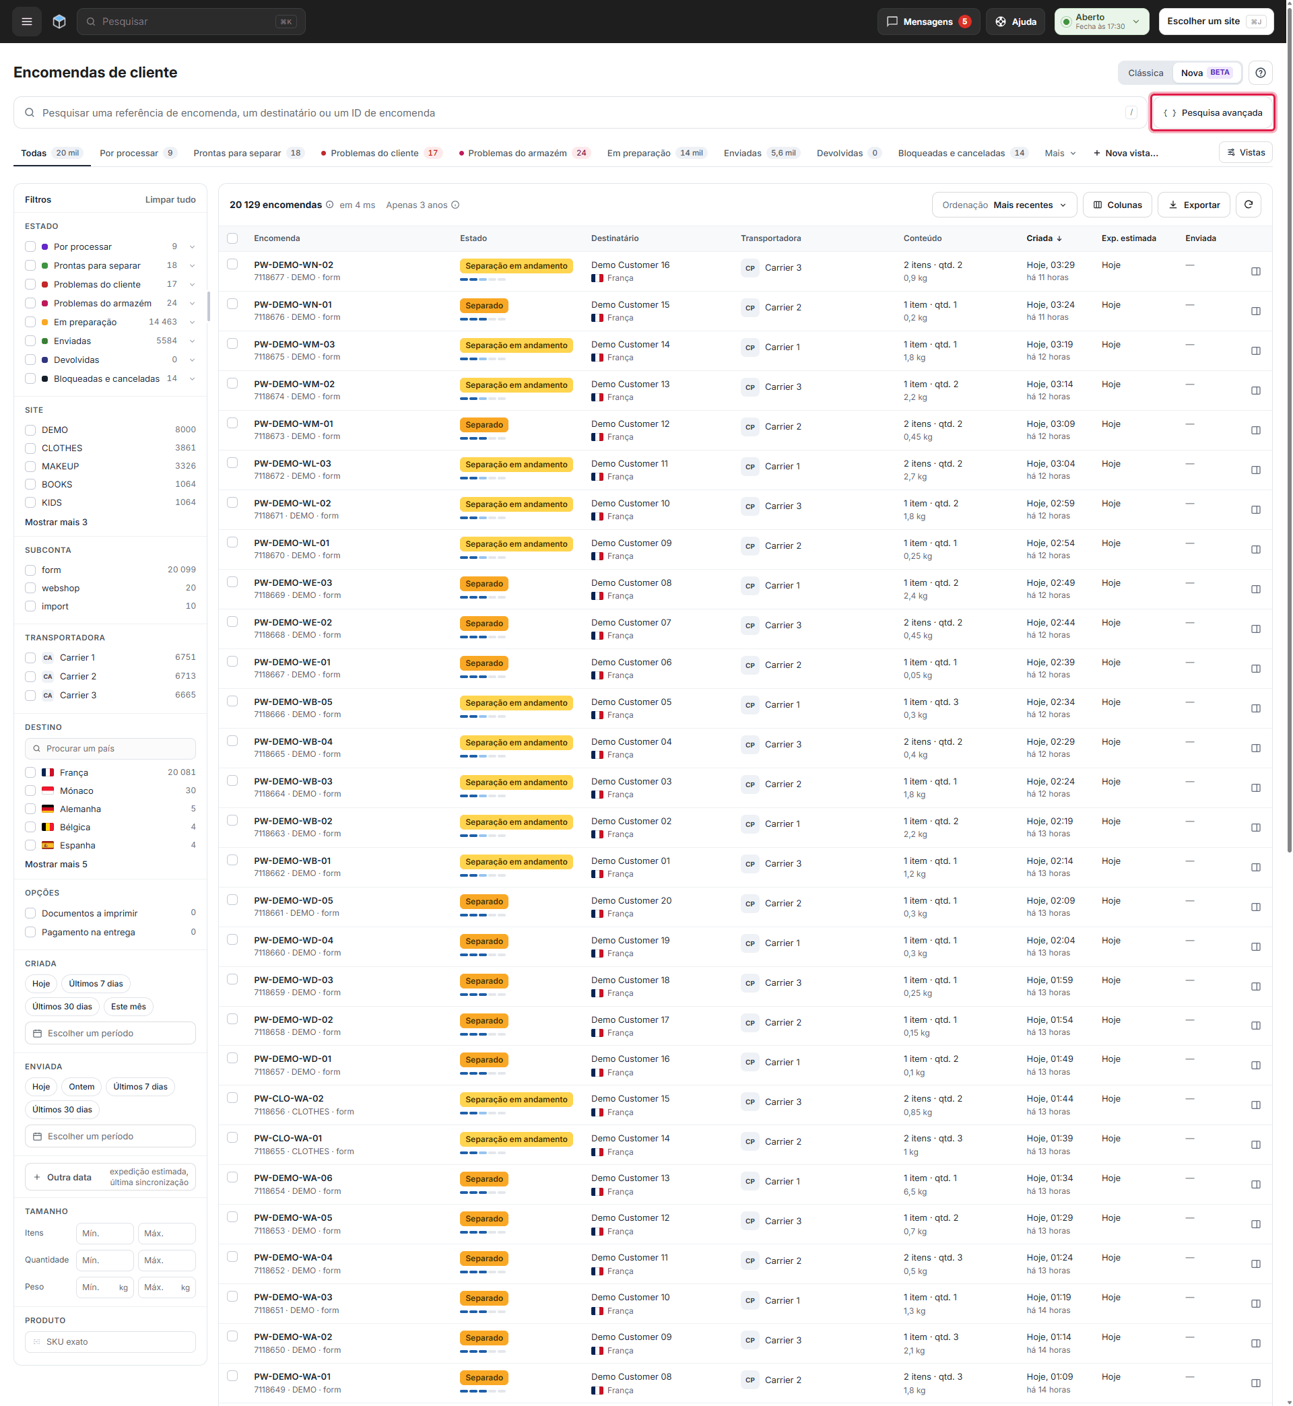Open the help question-mark icon beside Nova
The image size is (1293, 1406).
1260,73
